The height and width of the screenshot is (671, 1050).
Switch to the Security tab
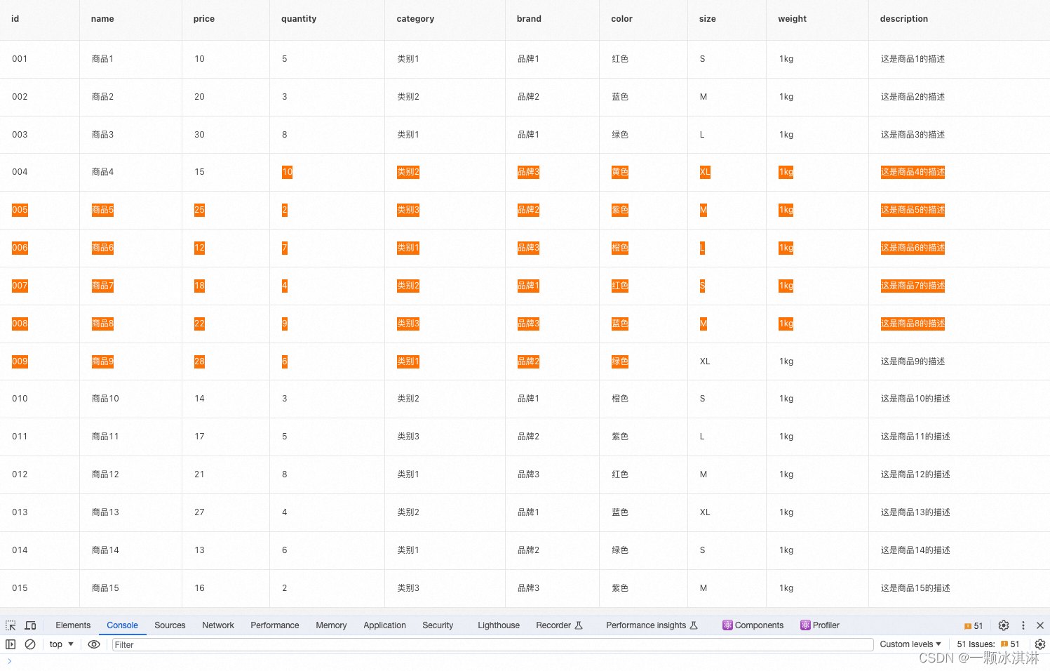point(438,625)
